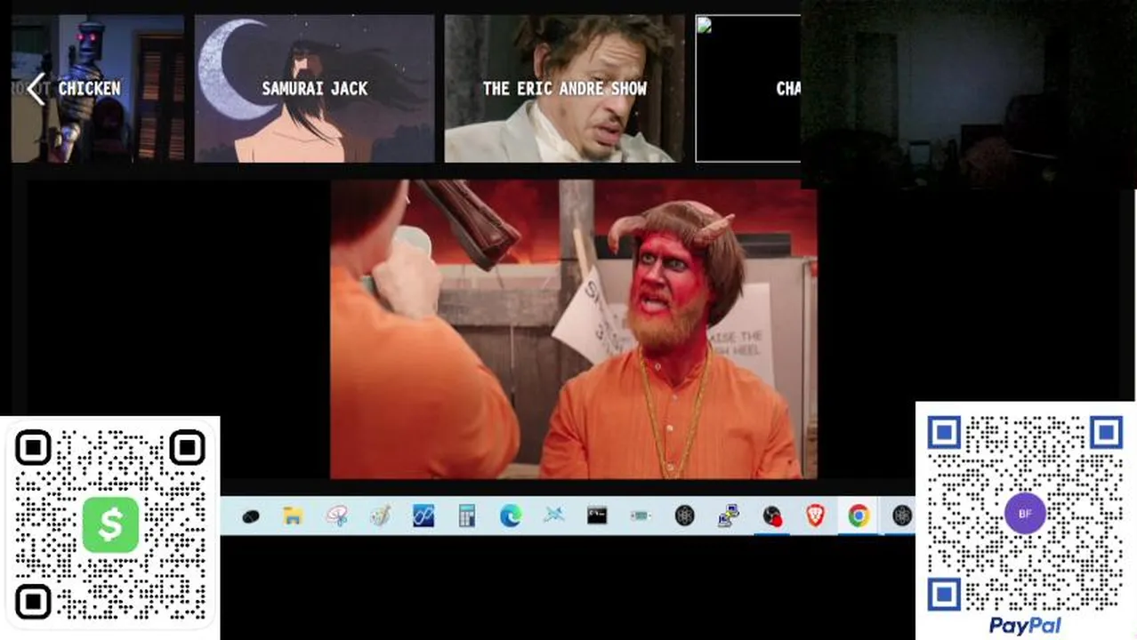Open The Eric Andre Show tile
Image resolution: width=1137 pixels, height=640 pixels.
tap(565, 88)
